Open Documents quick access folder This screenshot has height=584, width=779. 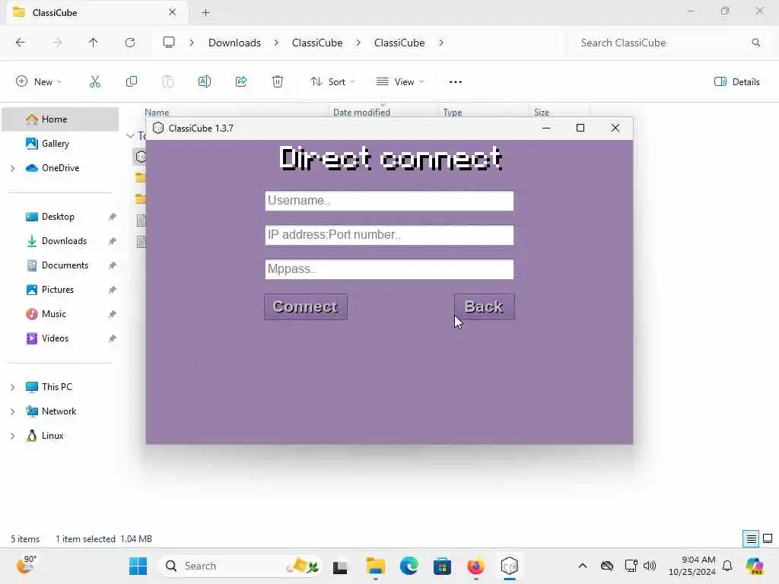coord(65,265)
